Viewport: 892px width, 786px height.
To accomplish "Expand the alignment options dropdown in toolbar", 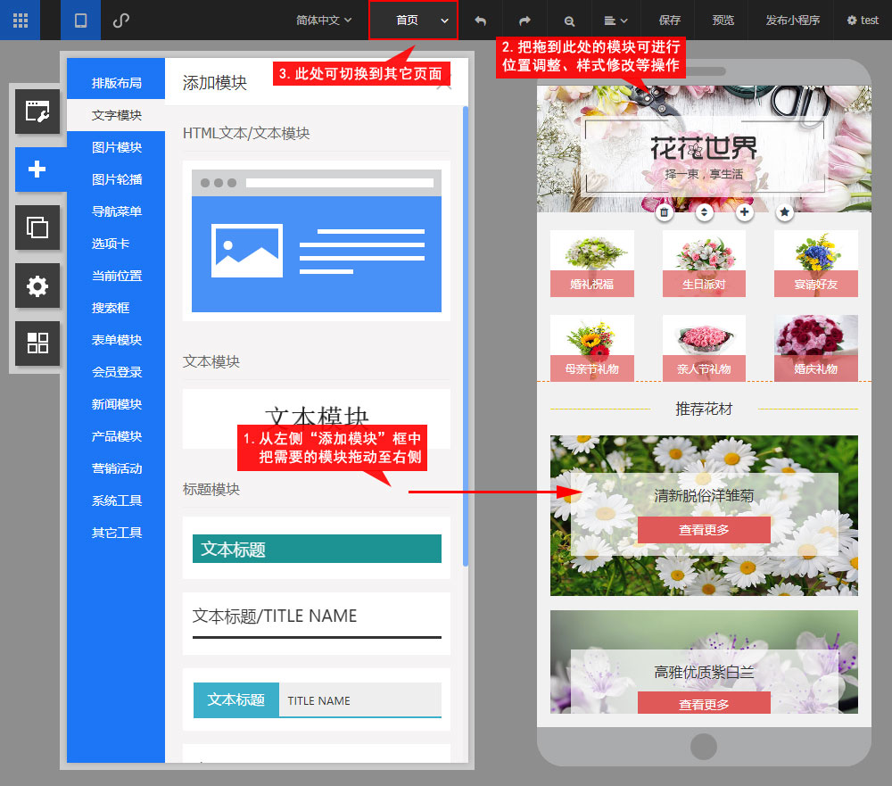I will (615, 20).
